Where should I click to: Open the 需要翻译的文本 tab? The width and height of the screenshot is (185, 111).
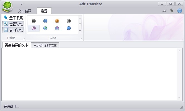click(16, 45)
